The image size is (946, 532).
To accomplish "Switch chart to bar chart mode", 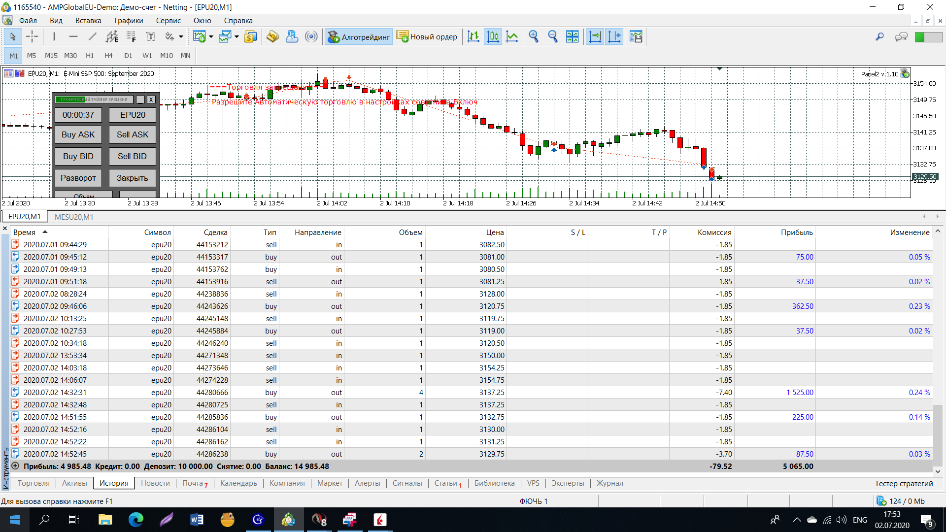I will (x=473, y=36).
